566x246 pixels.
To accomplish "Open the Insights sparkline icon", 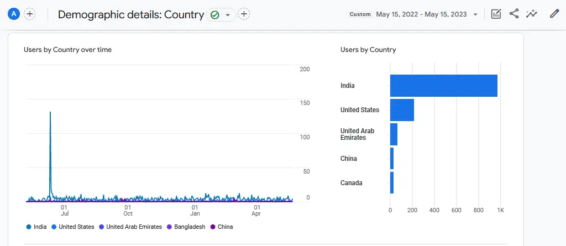I will coord(531,14).
